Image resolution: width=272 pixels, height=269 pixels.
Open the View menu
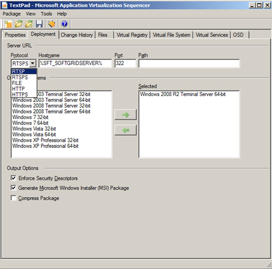[x=30, y=14]
